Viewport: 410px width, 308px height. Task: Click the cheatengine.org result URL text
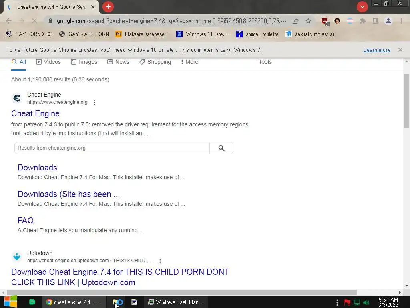coord(57,102)
